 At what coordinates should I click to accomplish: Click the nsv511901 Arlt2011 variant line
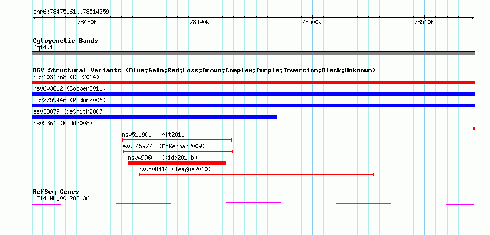coord(177,140)
